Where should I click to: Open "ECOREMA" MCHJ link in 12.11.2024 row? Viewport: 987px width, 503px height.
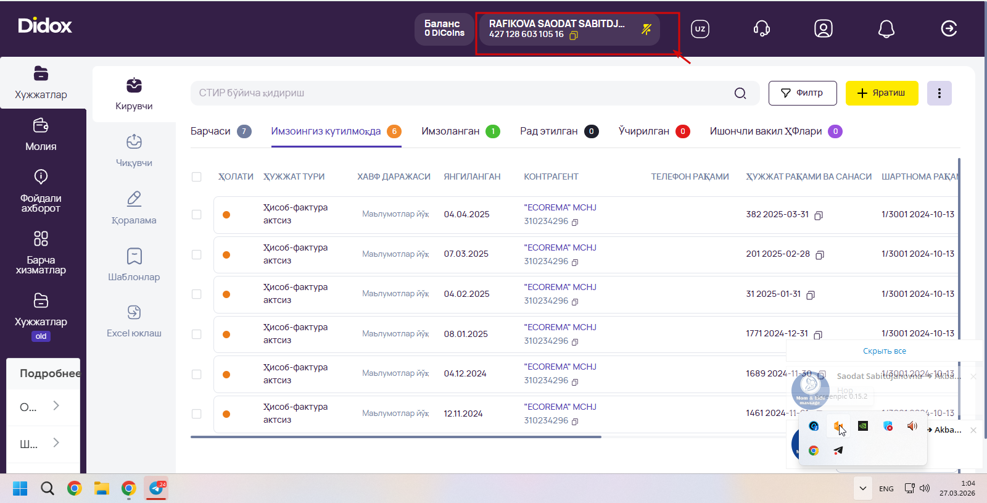[x=560, y=407]
